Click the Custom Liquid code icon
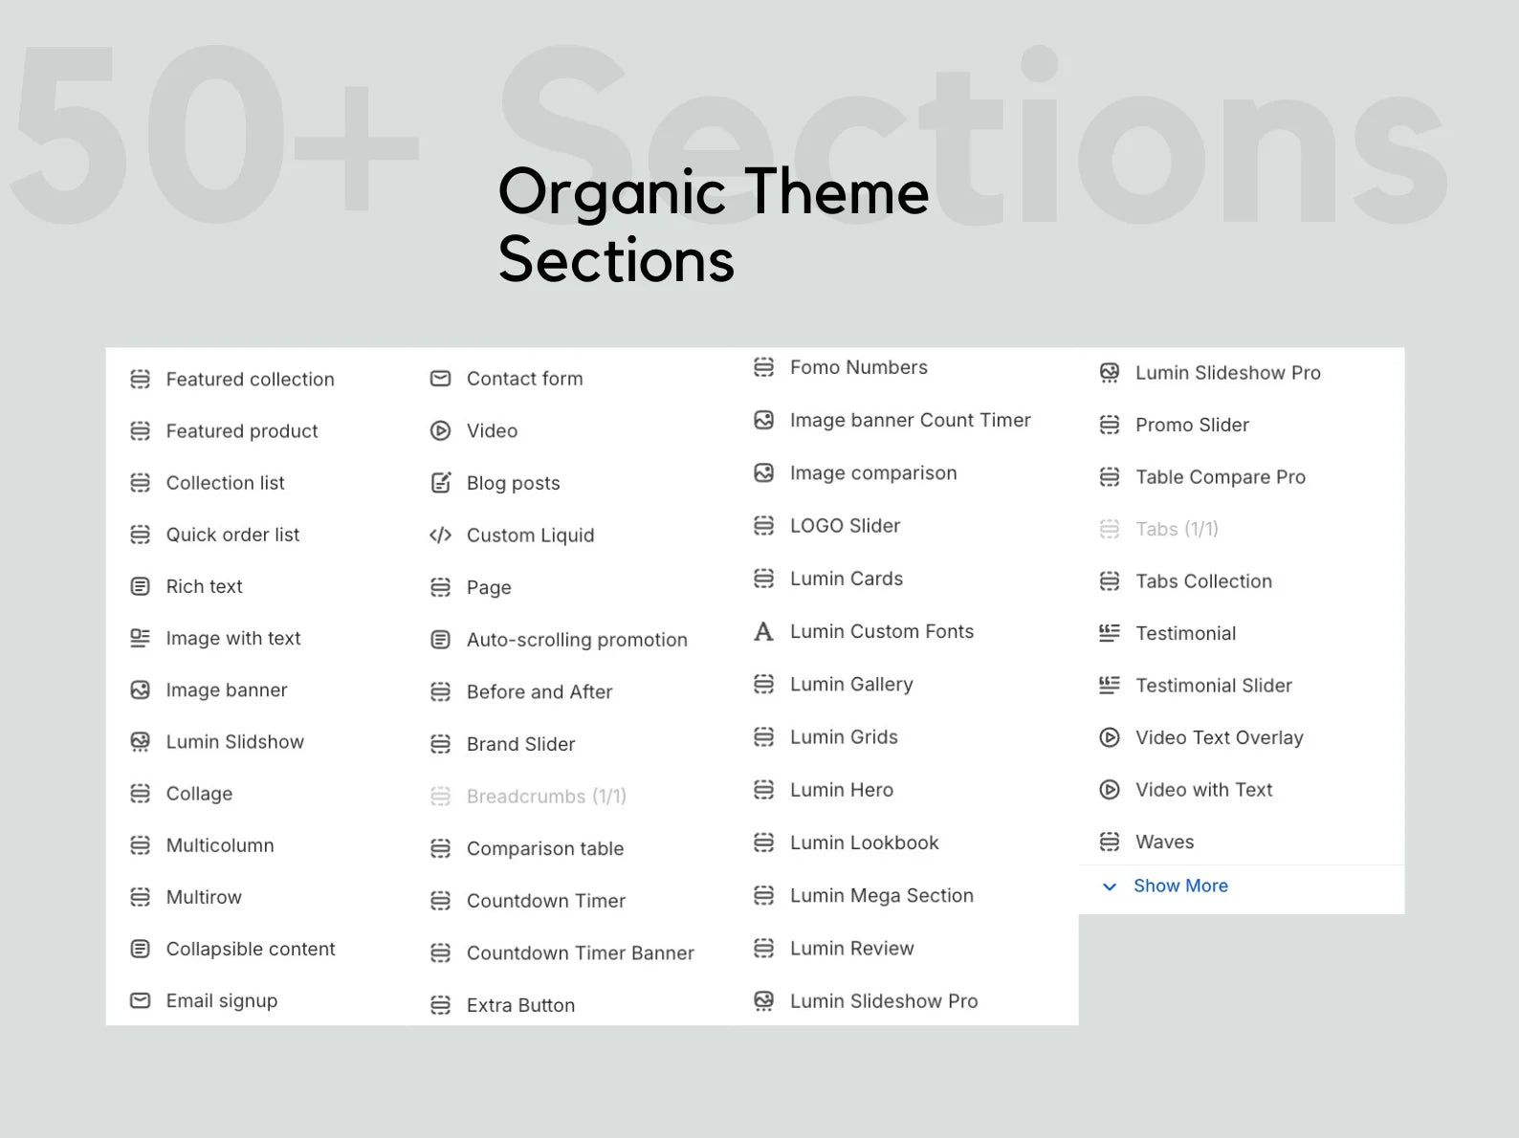 (440, 536)
